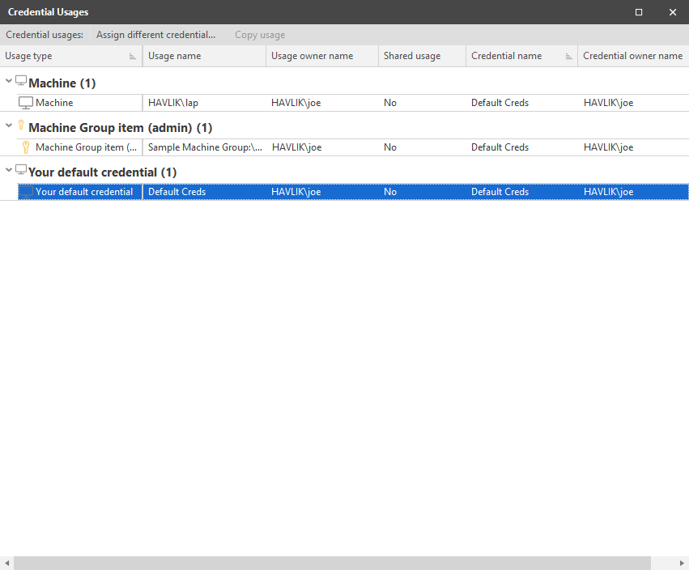Click the sort icon in Usage type column
The width and height of the screenshot is (689, 570).
pos(133,57)
